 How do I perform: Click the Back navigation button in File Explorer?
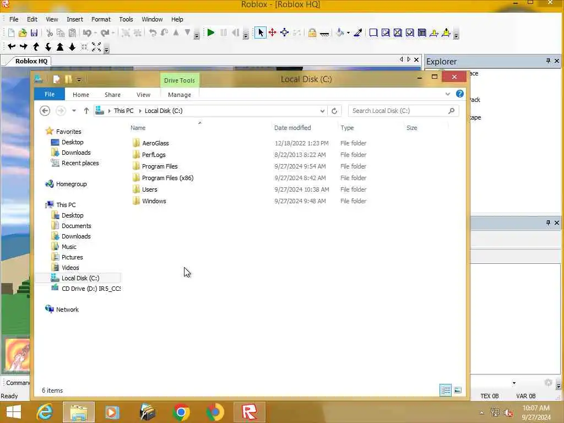tap(45, 111)
